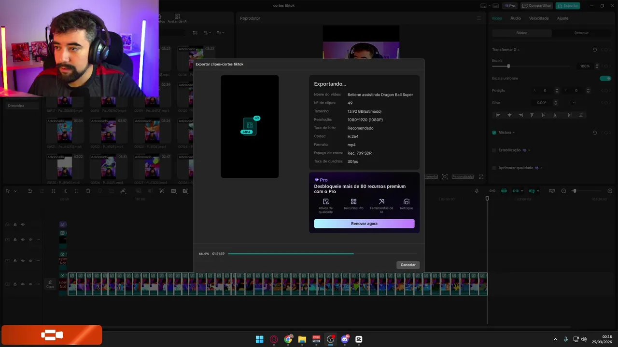Viewport: 618px width, 347px height.
Task: Start voice recording with the microphone icon
Action: (477, 191)
